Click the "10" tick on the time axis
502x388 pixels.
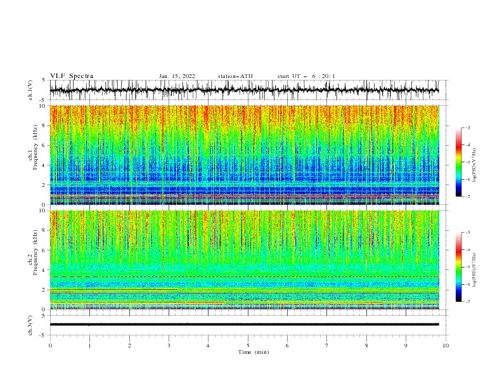(x=446, y=346)
